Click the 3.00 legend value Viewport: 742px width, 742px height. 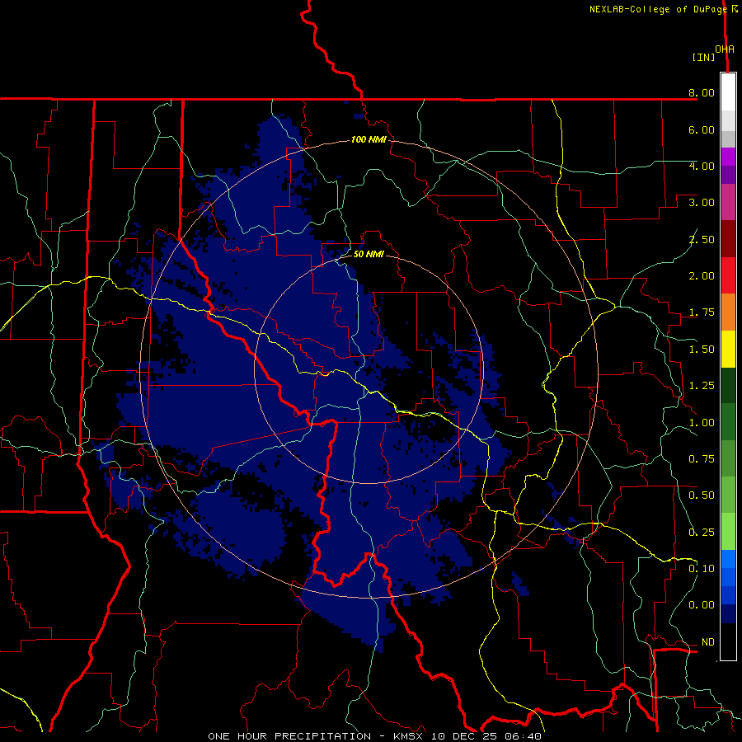[702, 203]
